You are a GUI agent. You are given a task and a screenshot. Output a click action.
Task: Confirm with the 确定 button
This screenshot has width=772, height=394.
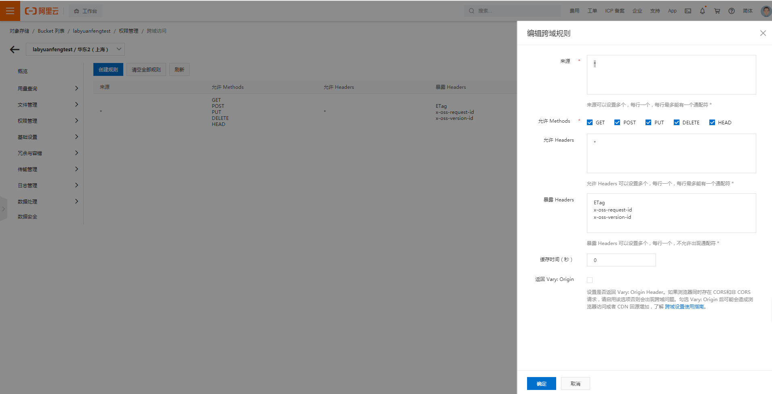click(542, 384)
